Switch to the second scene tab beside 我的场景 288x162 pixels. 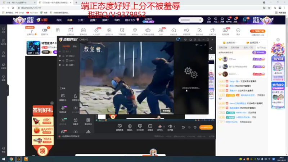point(75,46)
